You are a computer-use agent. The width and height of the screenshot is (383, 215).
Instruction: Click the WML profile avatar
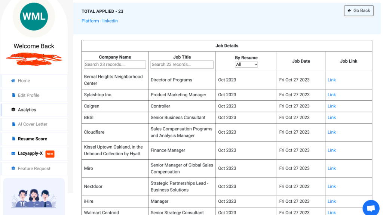pos(34,16)
